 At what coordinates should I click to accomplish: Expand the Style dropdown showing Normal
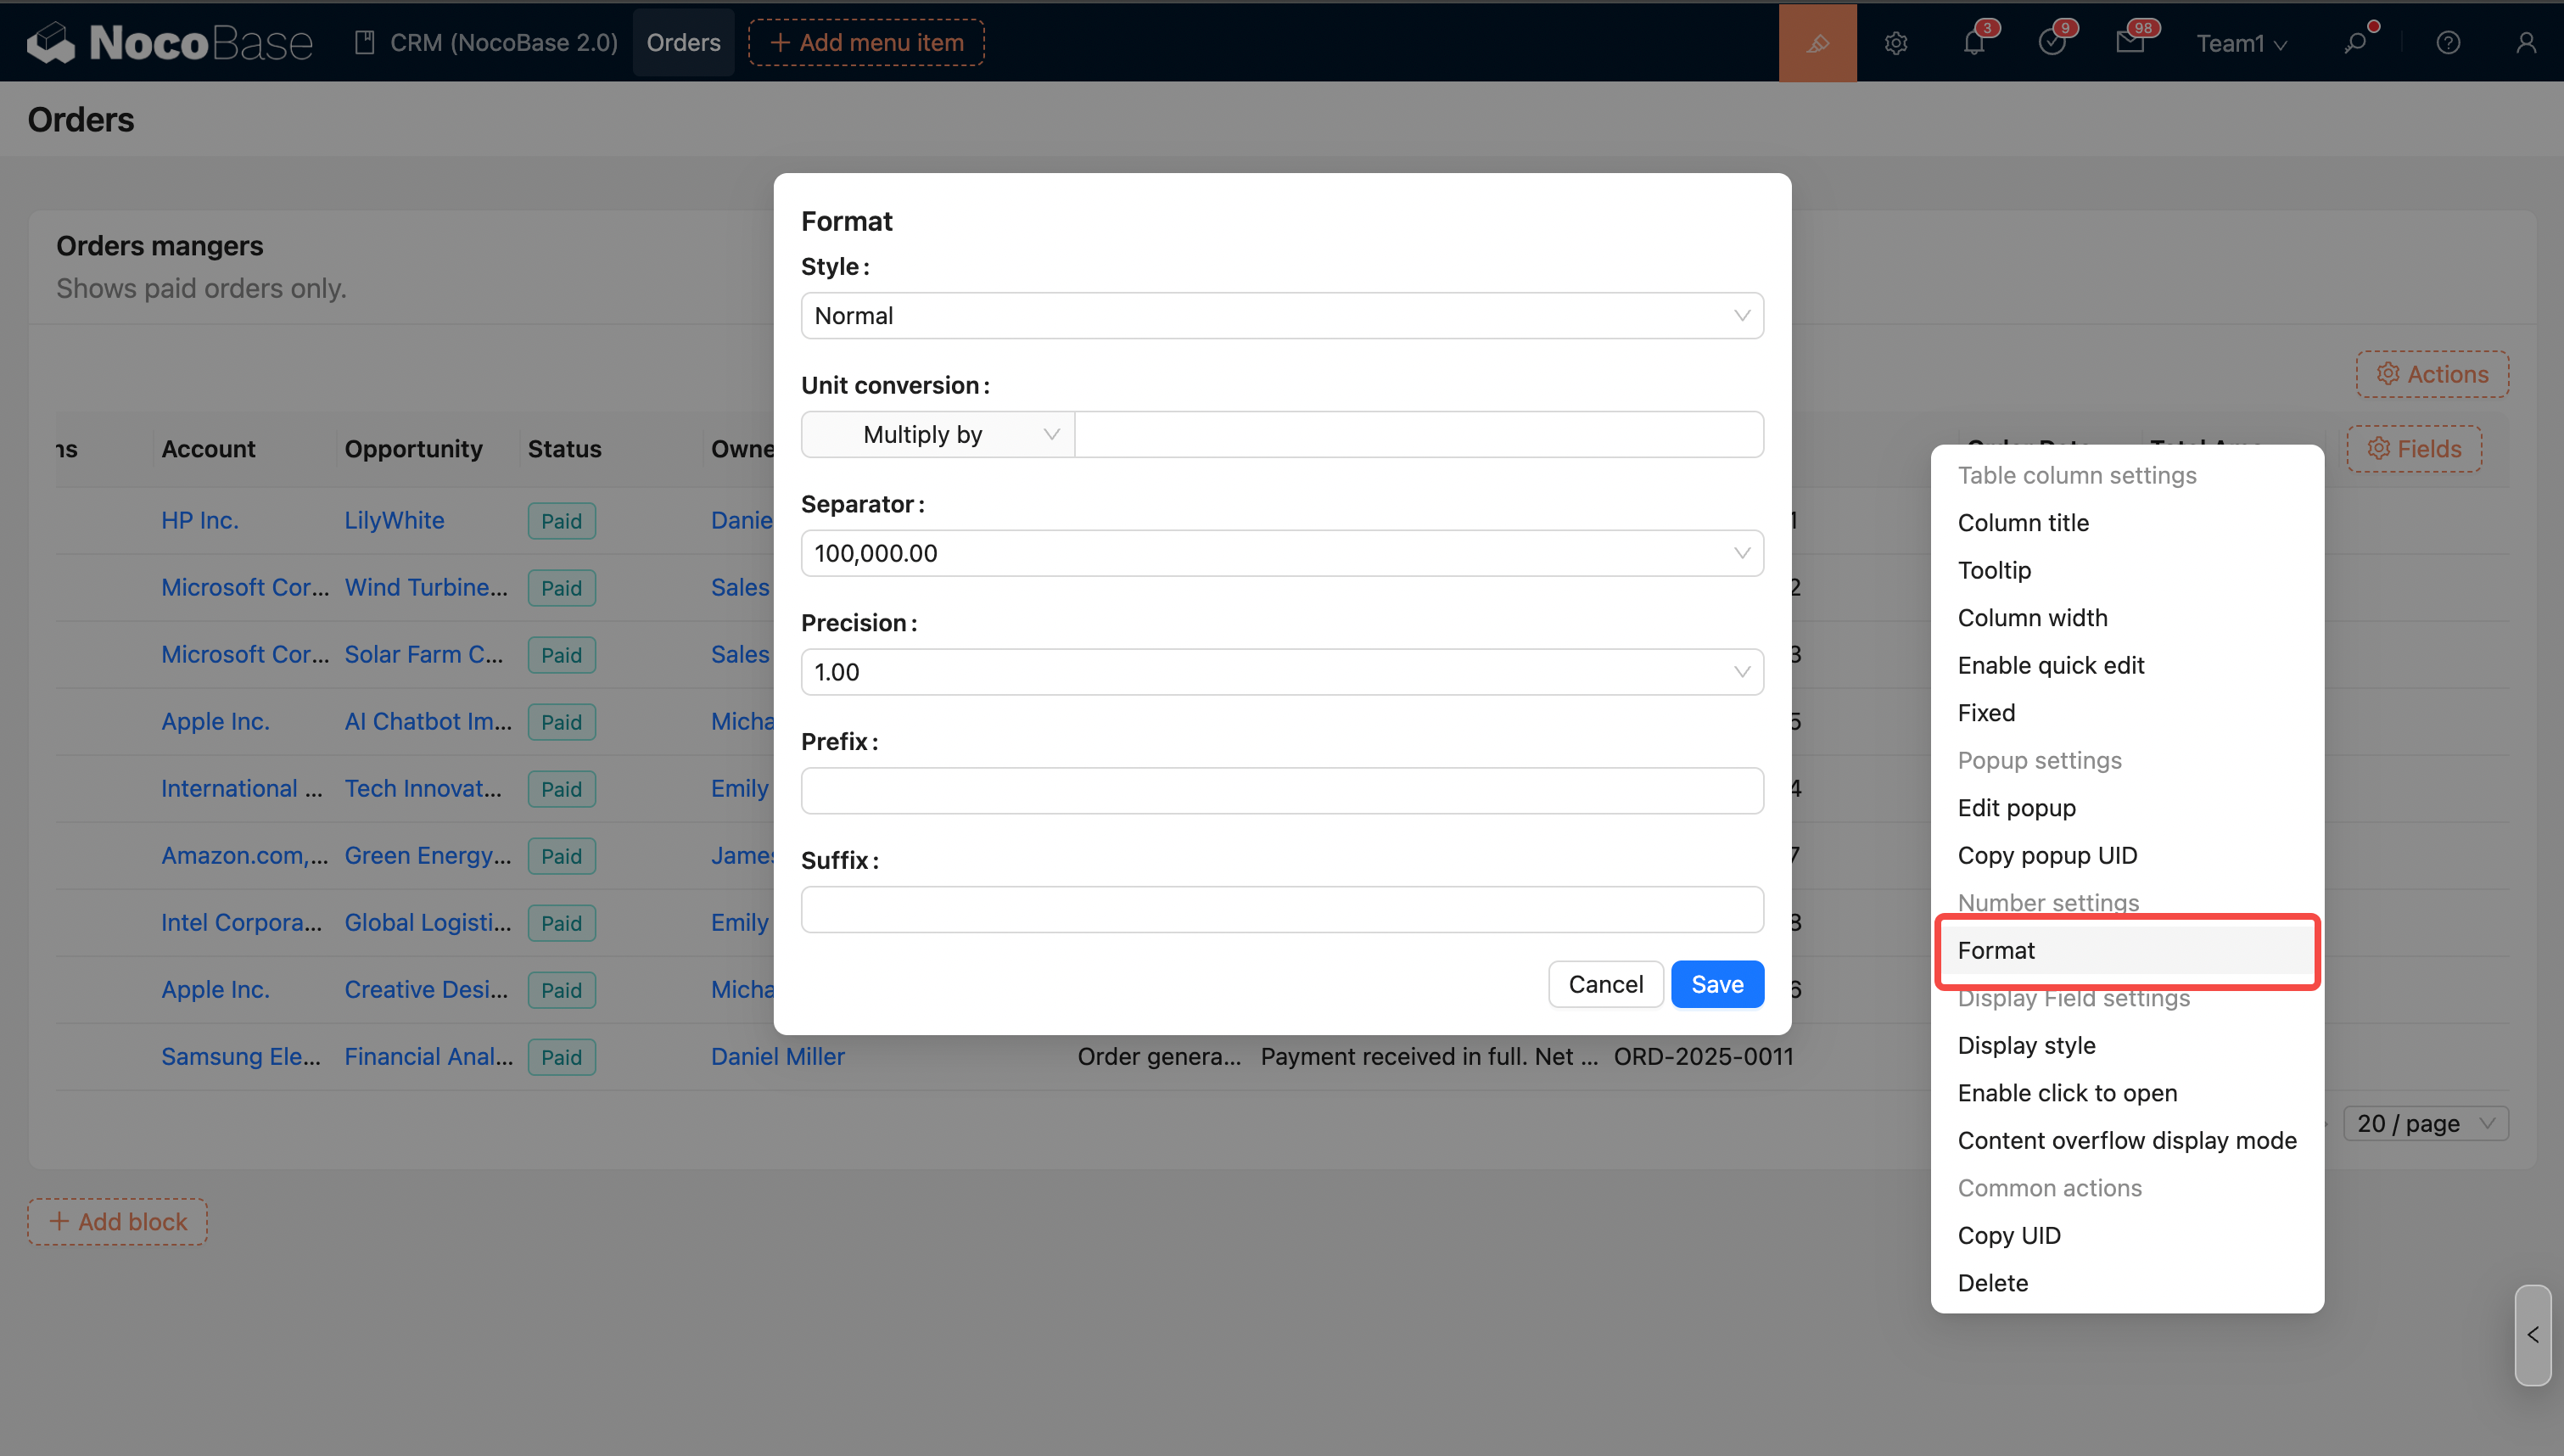(x=1281, y=316)
